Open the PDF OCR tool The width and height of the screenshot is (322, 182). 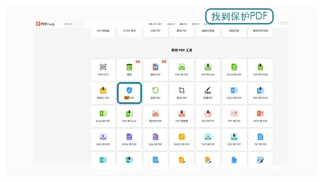pos(103,70)
